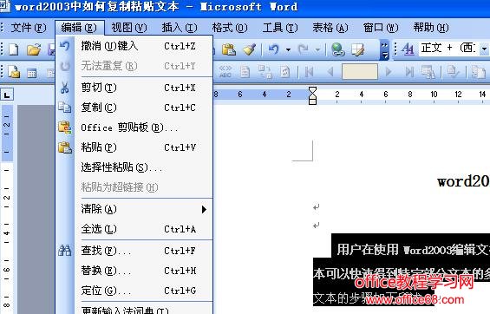The height and width of the screenshot is (314, 490).
Task: Open the 格式(O) menu
Action: 230,28
